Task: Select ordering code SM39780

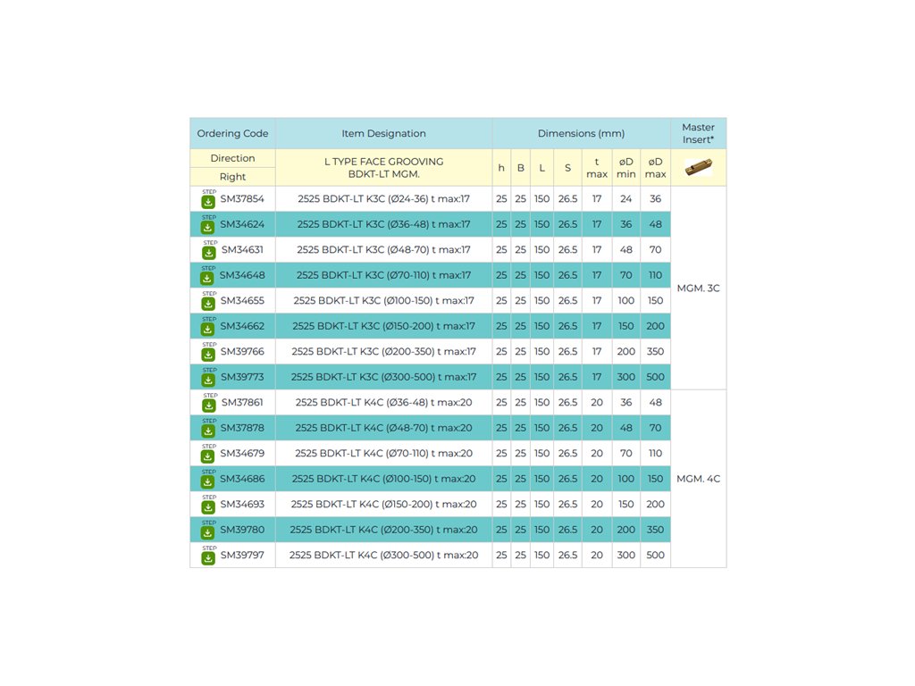Action: pyautogui.click(x=241, y=530)
